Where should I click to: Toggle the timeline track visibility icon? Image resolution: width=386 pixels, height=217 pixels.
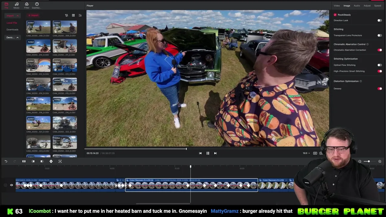[x=5, y=185]
